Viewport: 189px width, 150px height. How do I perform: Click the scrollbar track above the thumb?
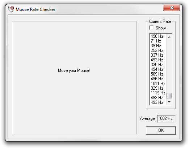(x=169, y=66)
